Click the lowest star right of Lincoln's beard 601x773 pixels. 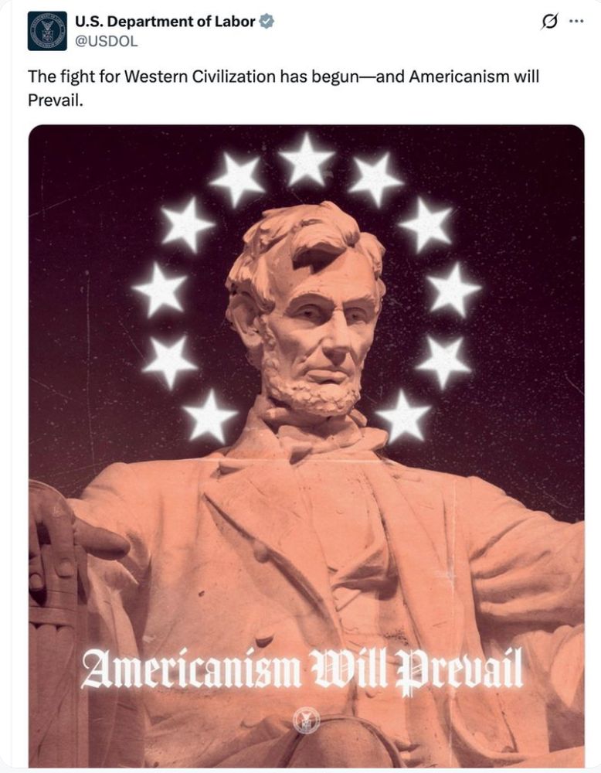[404, 417]
